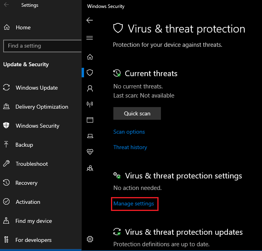Open Device performance & health heart icon
Viewport: 262px width, 251px height.
90,151
